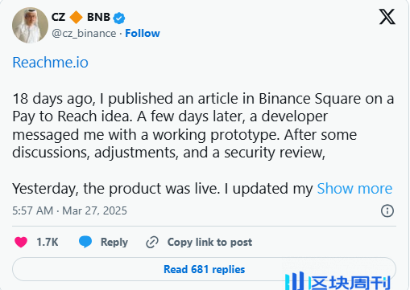Like the post with the heart icon

point(21,242)
